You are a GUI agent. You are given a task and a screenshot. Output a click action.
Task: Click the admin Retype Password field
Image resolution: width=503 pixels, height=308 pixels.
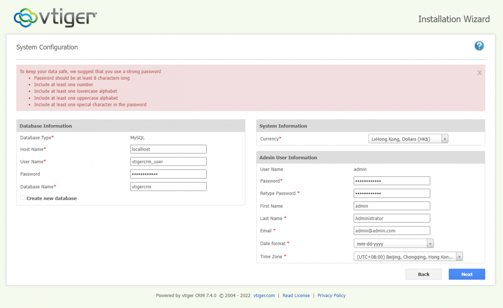[x=392, y=193]
